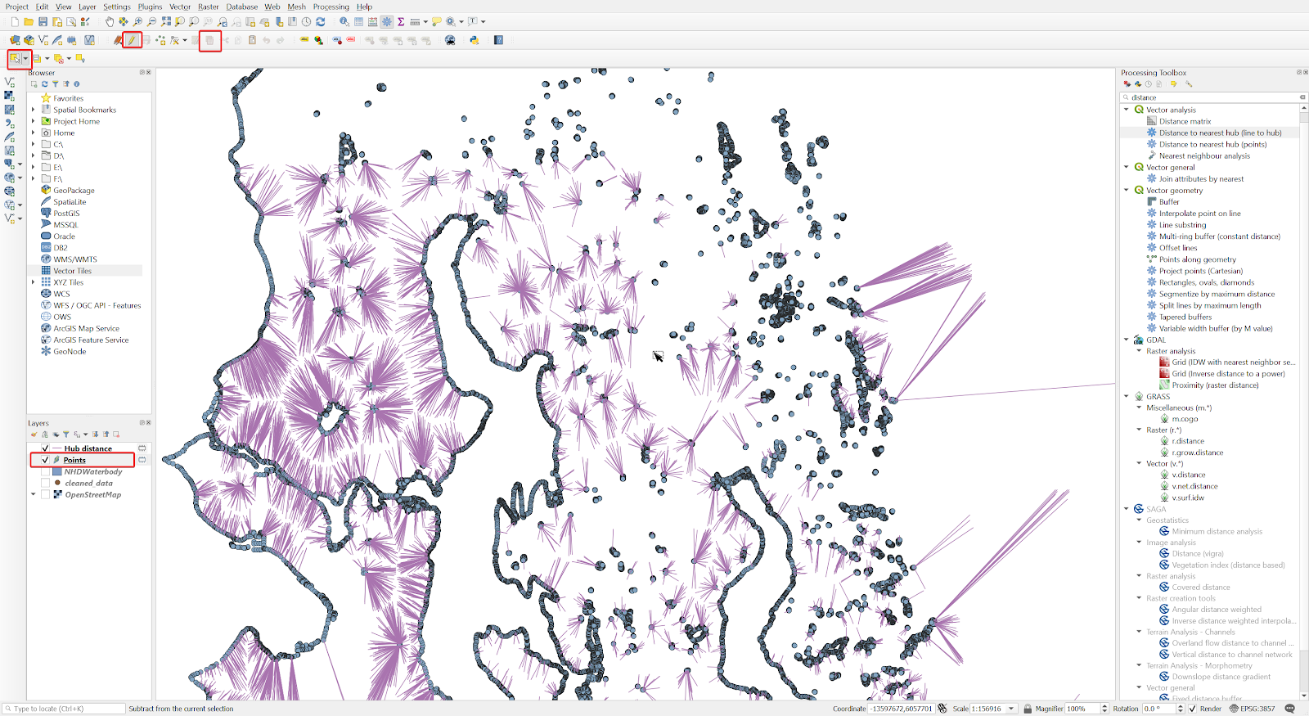Click the Open Data Source Manager icon
Viewport: 1309px width, 716px height.
[15, 40]
